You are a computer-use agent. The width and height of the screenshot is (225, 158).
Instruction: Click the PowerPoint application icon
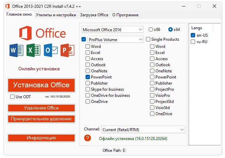click(x=68, y=50)
